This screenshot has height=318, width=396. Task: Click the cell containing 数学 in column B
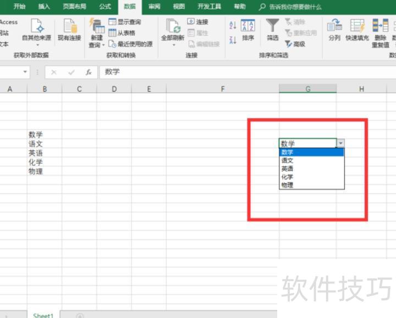(x=45, y=135)
